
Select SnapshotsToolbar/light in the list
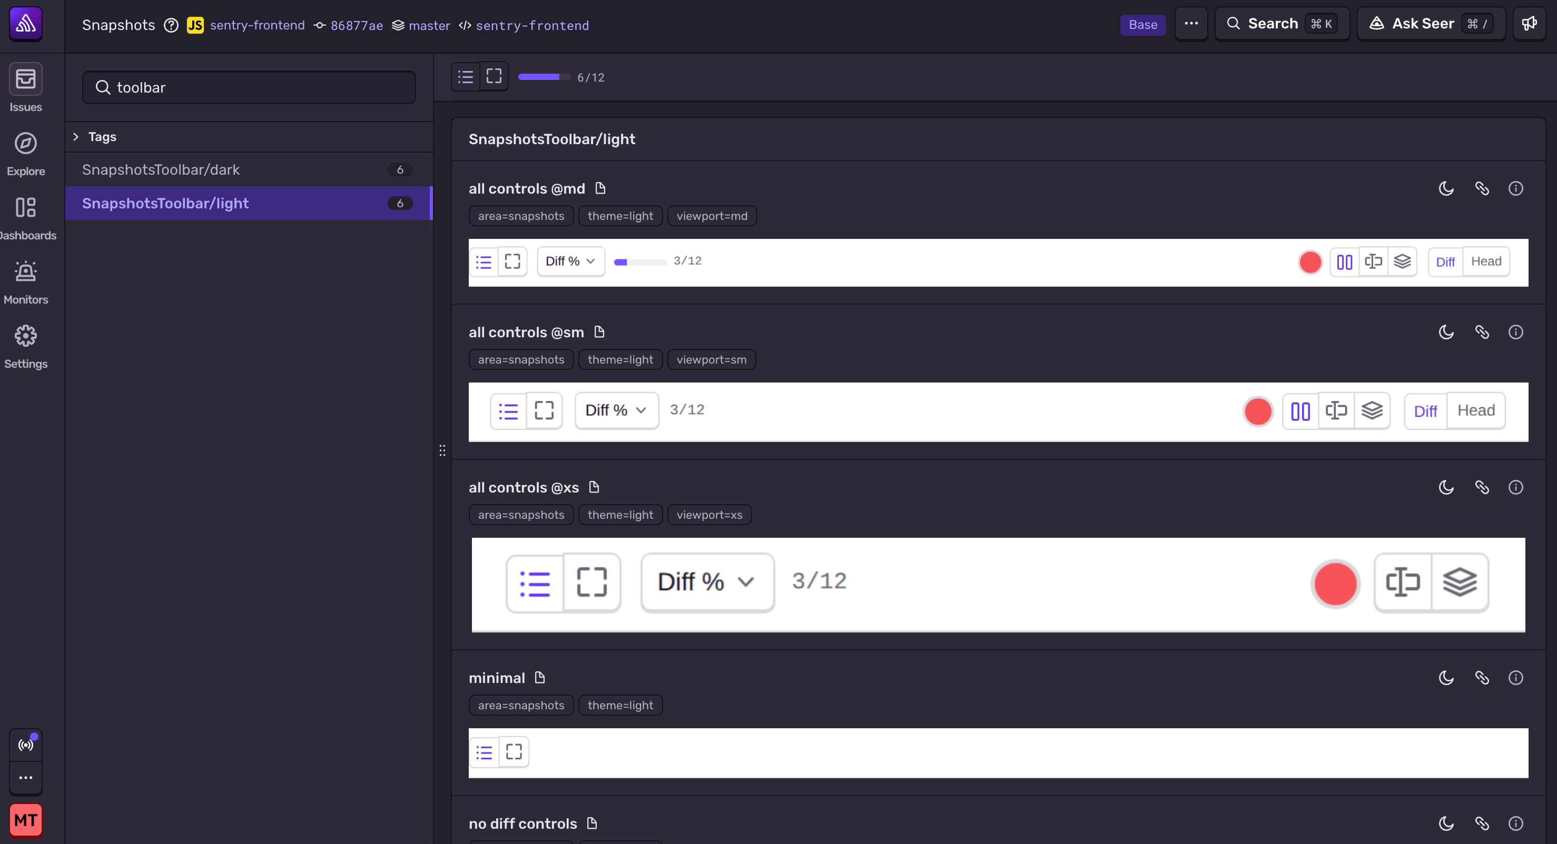coord(249,204)
